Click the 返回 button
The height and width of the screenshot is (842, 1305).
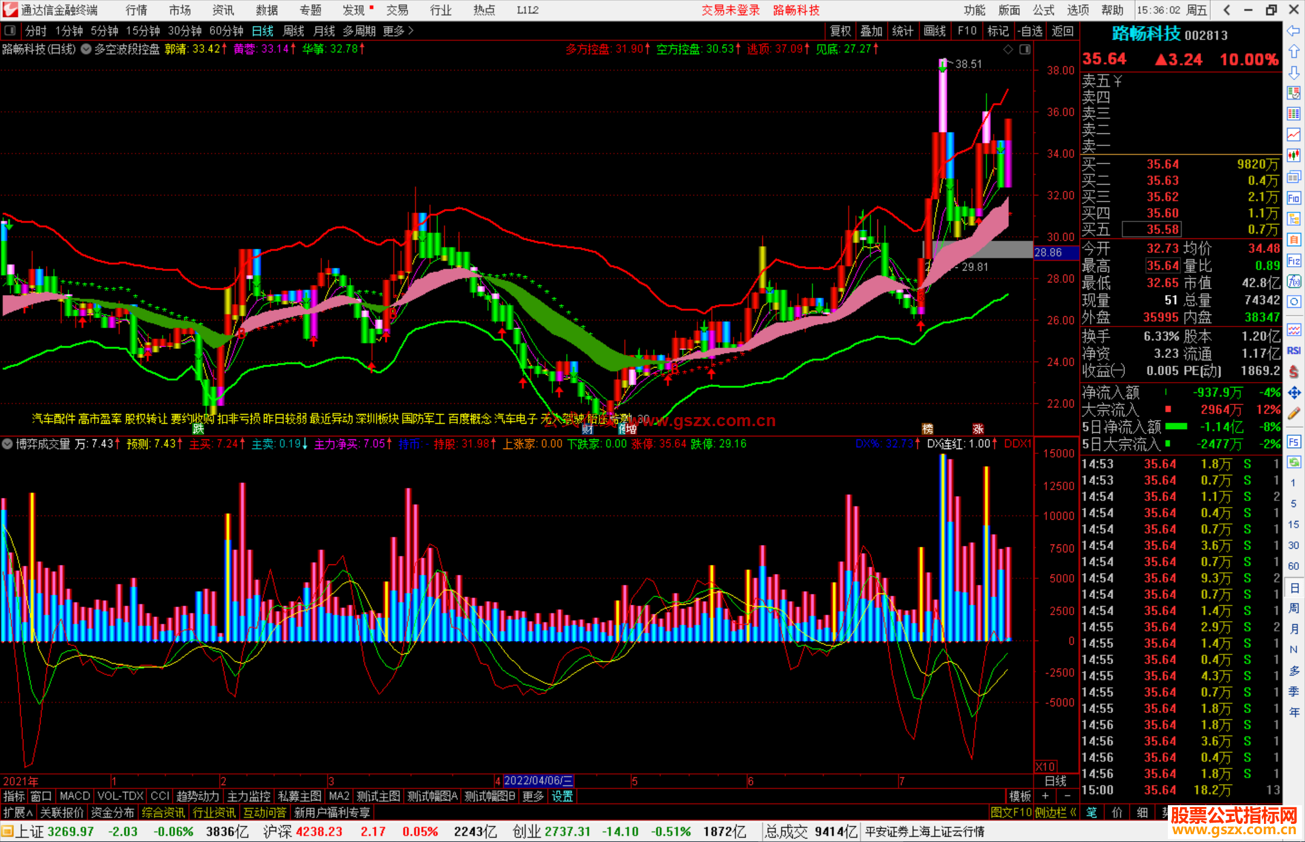pos(1062,31)
